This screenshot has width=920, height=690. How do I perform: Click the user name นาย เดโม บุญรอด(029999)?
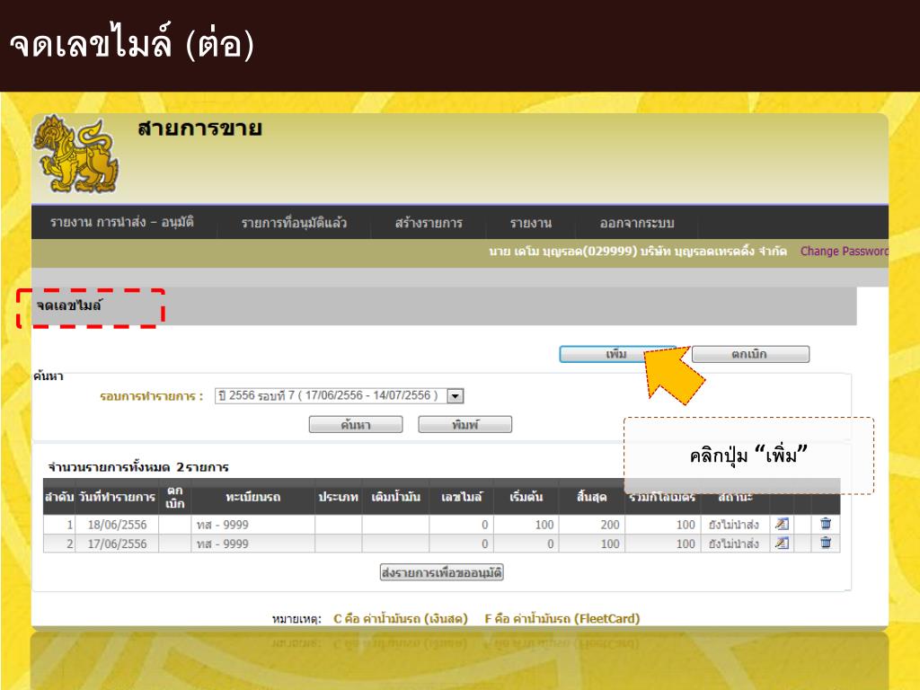[563, 252]
